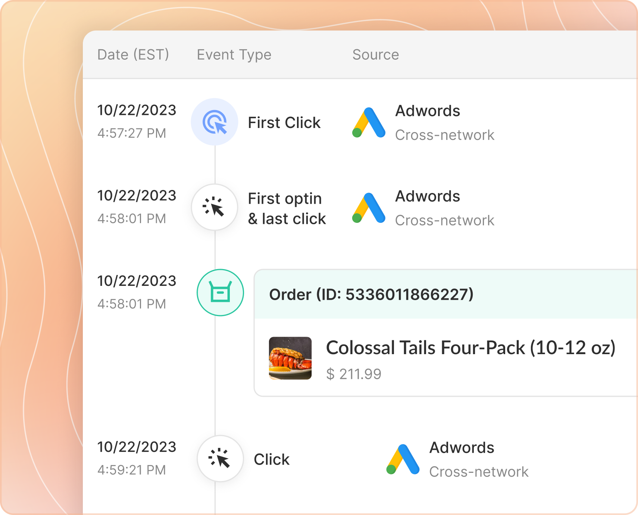Open Order ID 5336011866227 header

371,294
